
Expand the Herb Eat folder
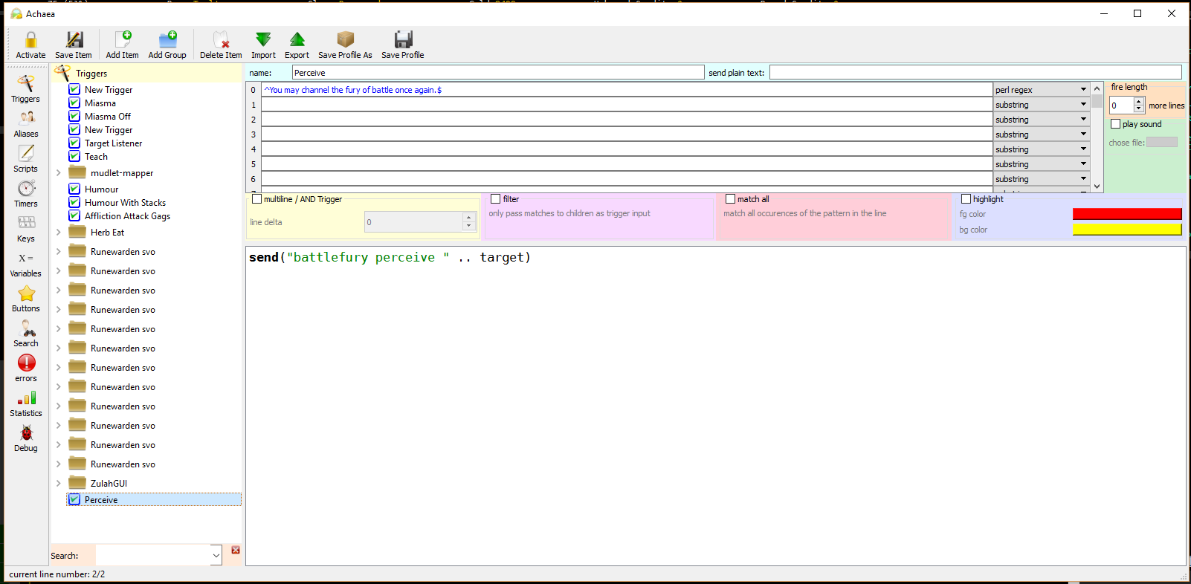tap(59, 233)
